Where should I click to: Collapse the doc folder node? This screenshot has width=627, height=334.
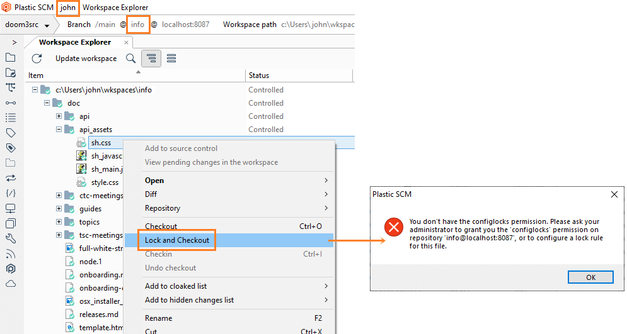click(x=47, y=103)
